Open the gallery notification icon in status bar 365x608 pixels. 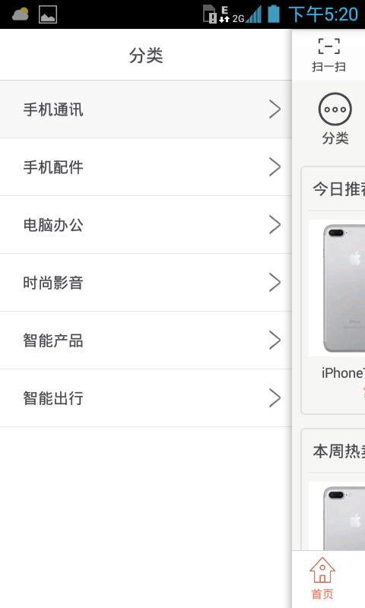click(48, 14)
